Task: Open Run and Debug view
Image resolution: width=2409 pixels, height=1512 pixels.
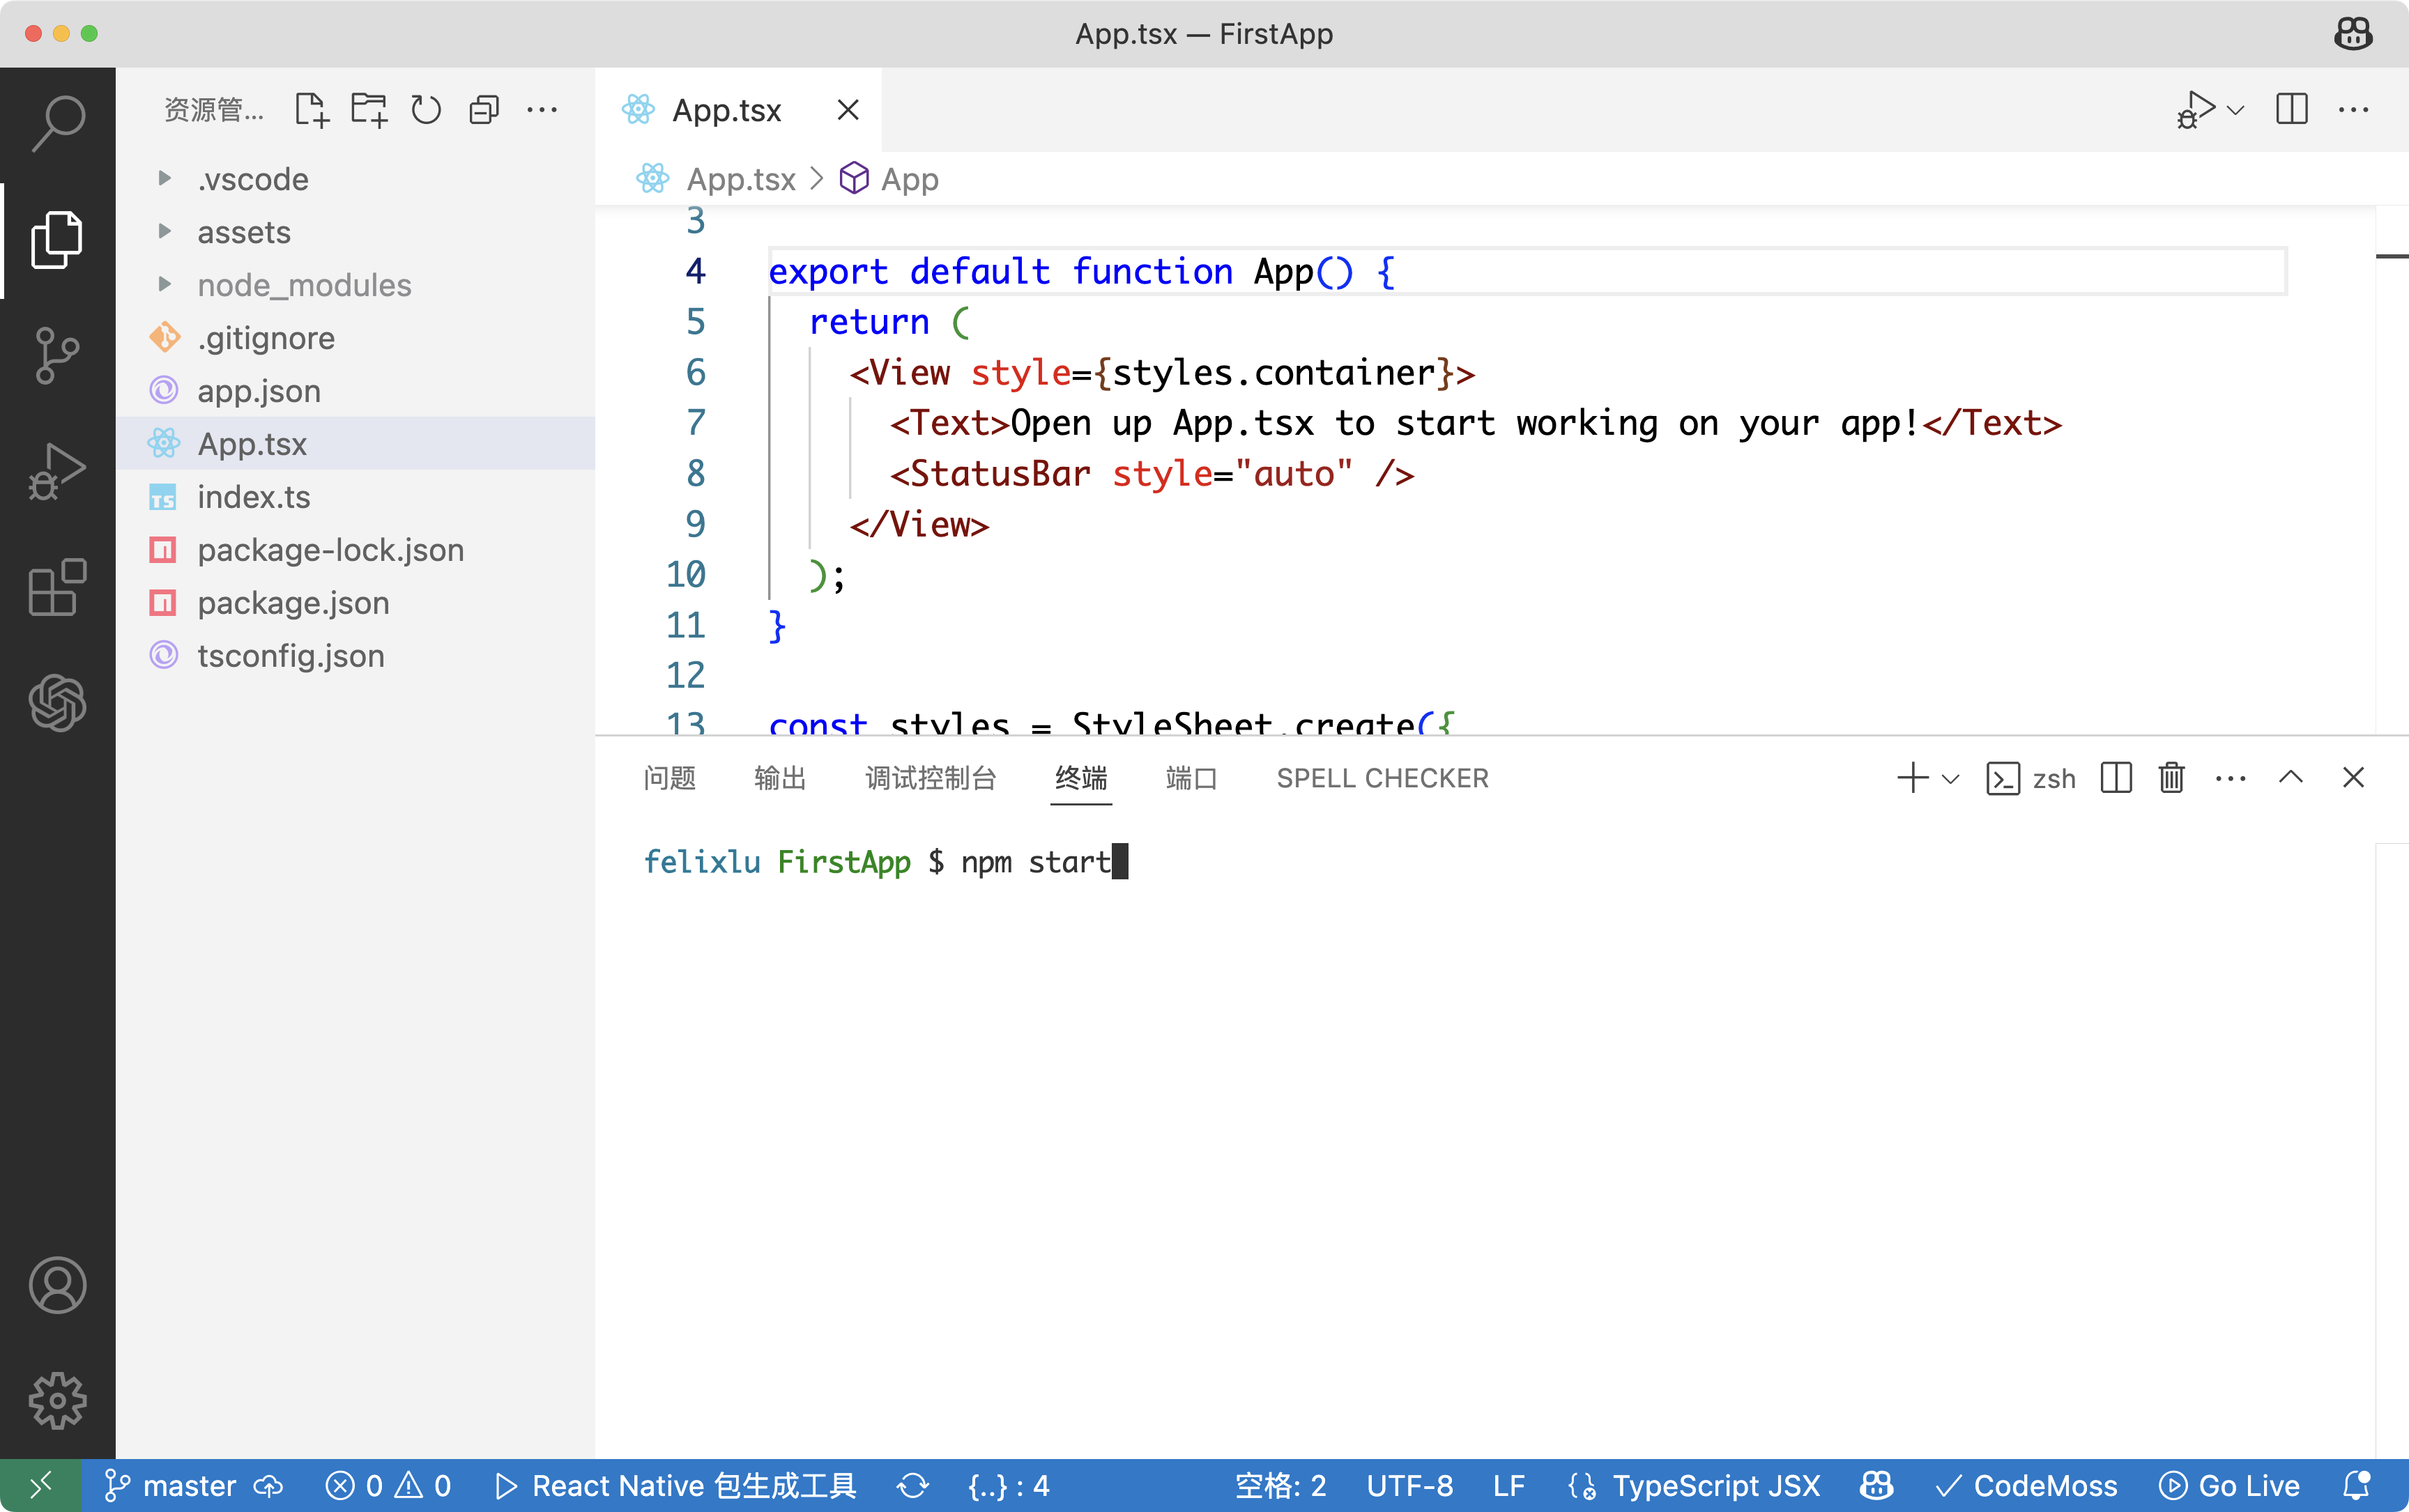Action: click(x=57, y=471)
